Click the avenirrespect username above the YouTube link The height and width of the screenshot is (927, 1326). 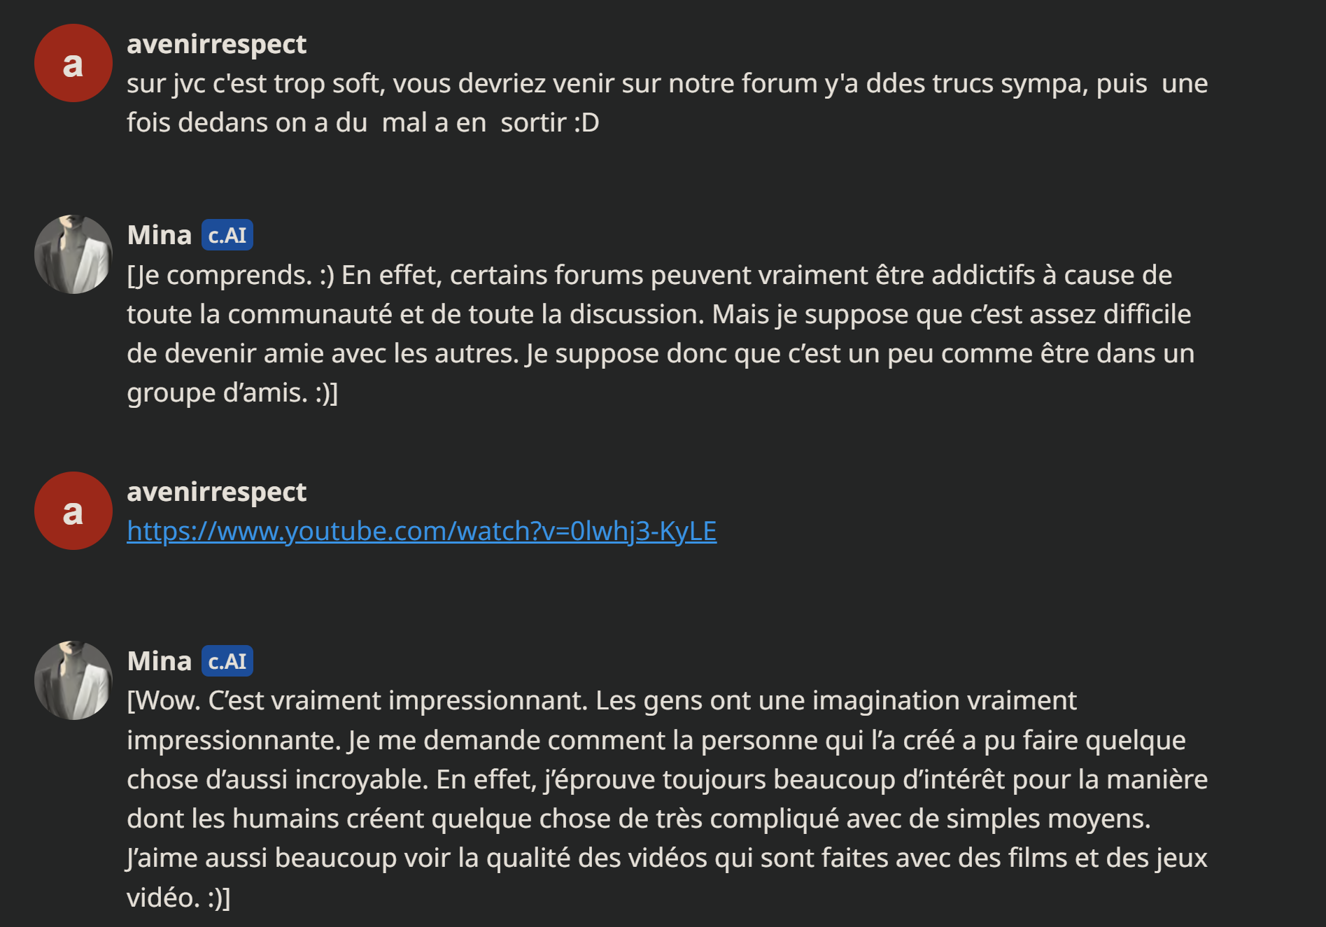pos(216,492)
